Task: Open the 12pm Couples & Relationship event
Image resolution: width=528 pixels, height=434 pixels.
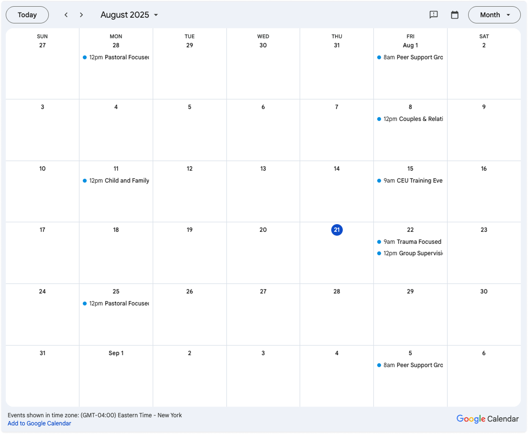Action: pos(410,119)
